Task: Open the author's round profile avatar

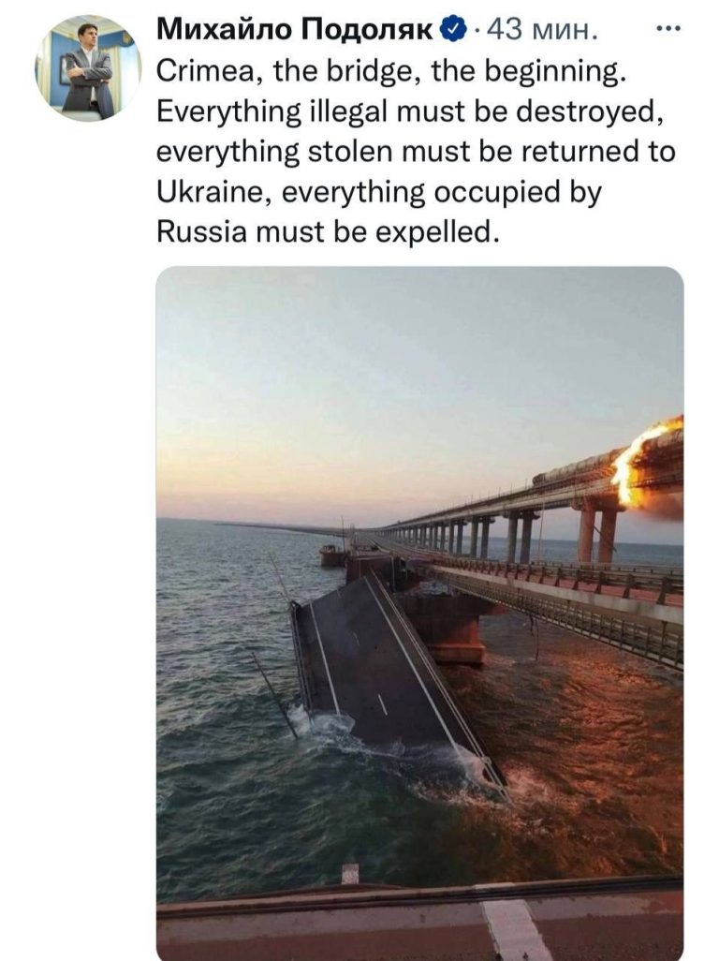Action: click(x=88, y=68)
